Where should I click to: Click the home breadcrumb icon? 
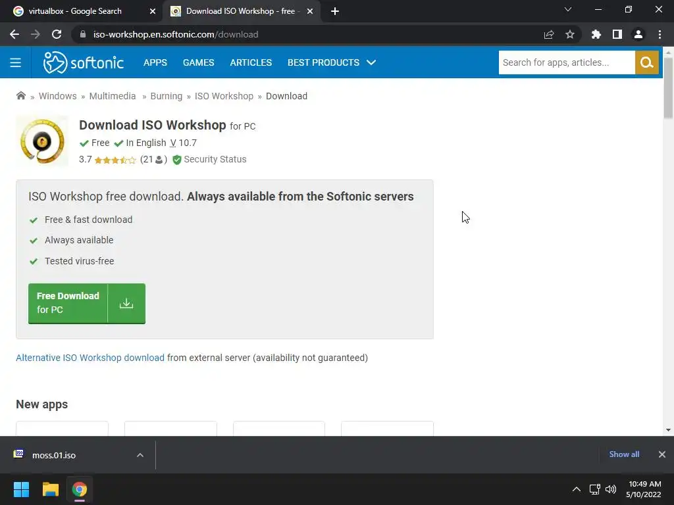tap(20, 96)
